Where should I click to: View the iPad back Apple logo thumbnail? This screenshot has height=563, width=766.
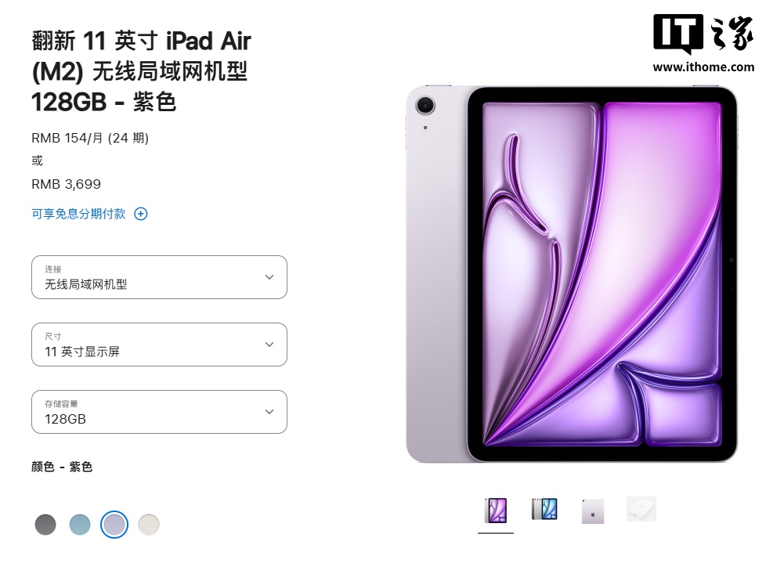pyautogui.click(x=593, y=511)
